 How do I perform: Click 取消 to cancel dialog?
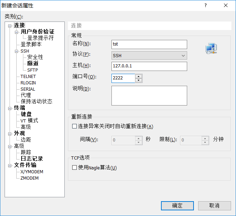214,206
